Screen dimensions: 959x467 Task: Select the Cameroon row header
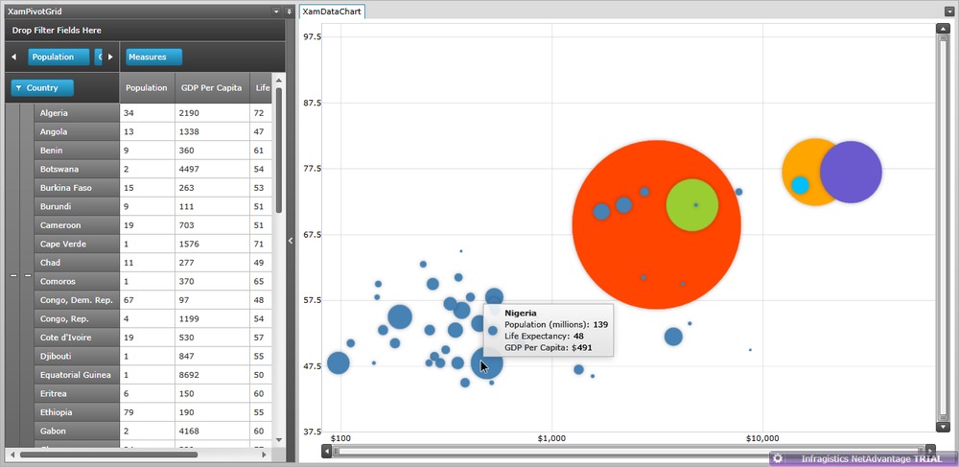[x=77, y=225]
